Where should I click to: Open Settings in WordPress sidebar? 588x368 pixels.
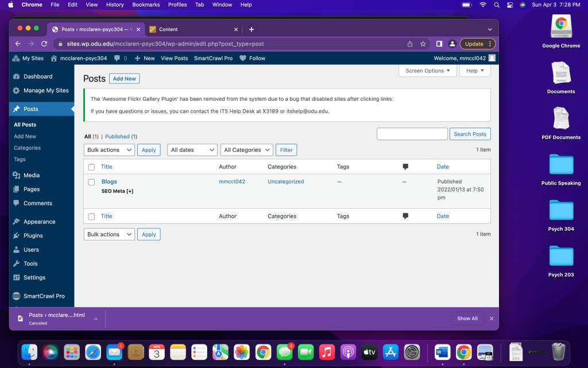pos(34,278)
